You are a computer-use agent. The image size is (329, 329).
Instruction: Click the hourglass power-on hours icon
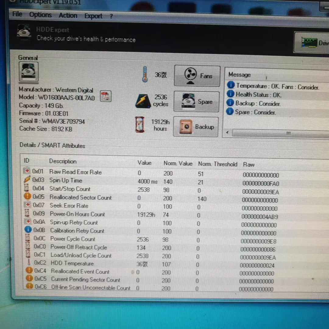point(140,125)
